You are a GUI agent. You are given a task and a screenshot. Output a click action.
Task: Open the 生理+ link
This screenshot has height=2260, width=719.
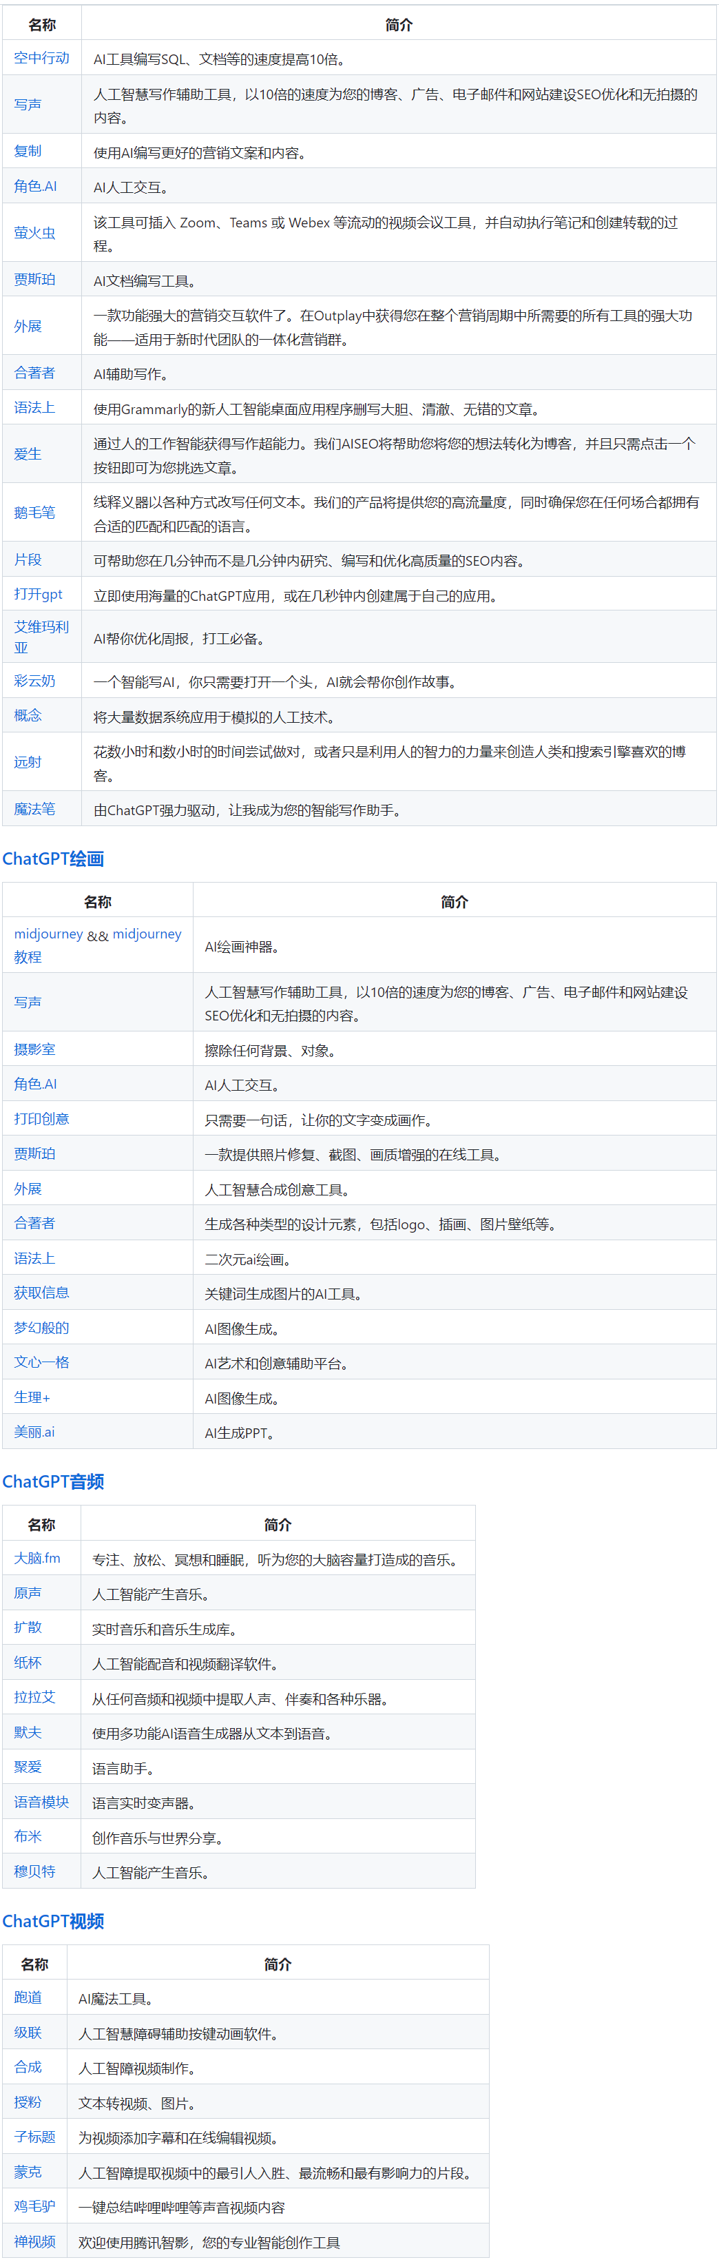(x=32, y=1397)
